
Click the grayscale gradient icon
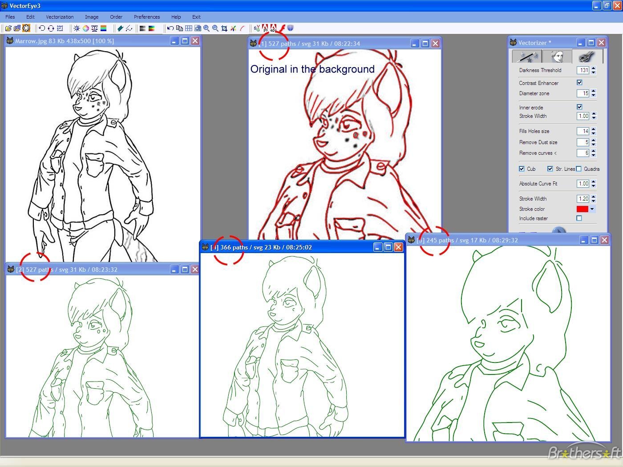pos(142,28)
